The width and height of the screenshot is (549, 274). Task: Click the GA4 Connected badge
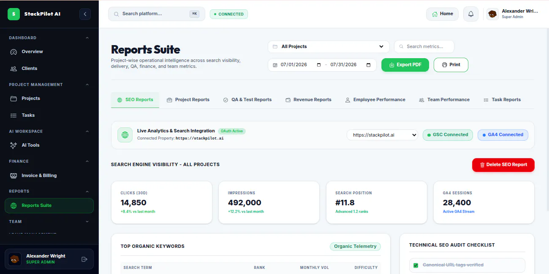point(503,135)
